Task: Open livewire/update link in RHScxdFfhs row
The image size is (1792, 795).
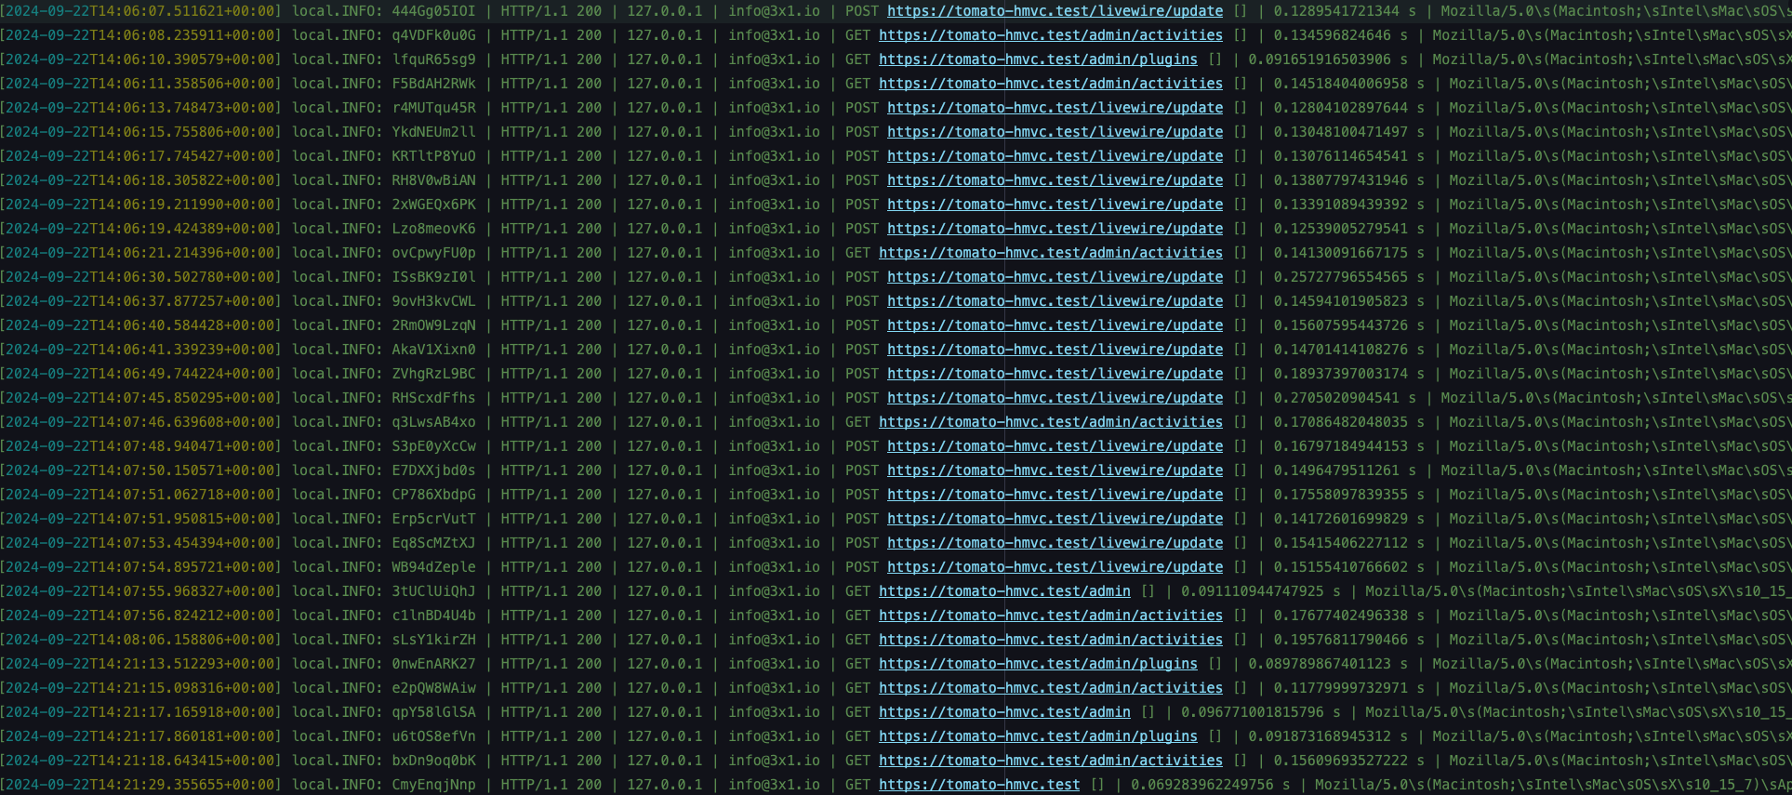Action: point(1055,398)
